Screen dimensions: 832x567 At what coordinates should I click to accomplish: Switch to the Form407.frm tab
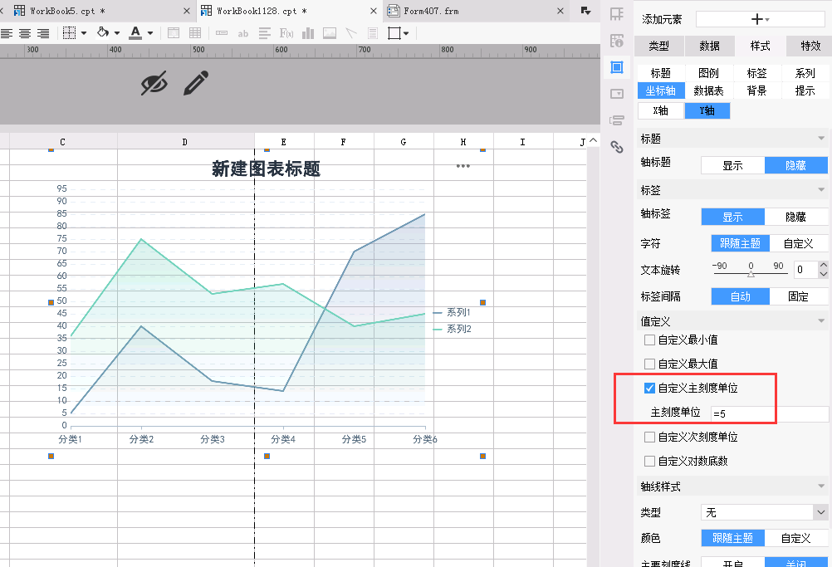(476, 11)
